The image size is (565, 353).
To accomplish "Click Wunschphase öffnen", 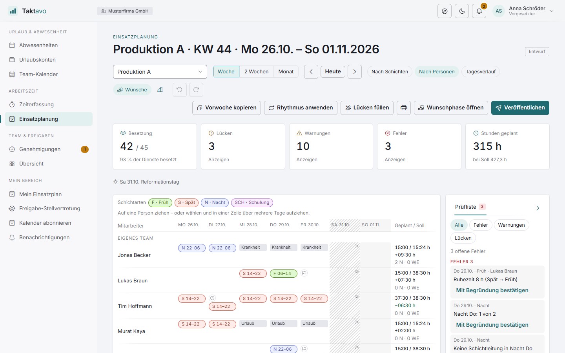I will (x=451, y=108).
